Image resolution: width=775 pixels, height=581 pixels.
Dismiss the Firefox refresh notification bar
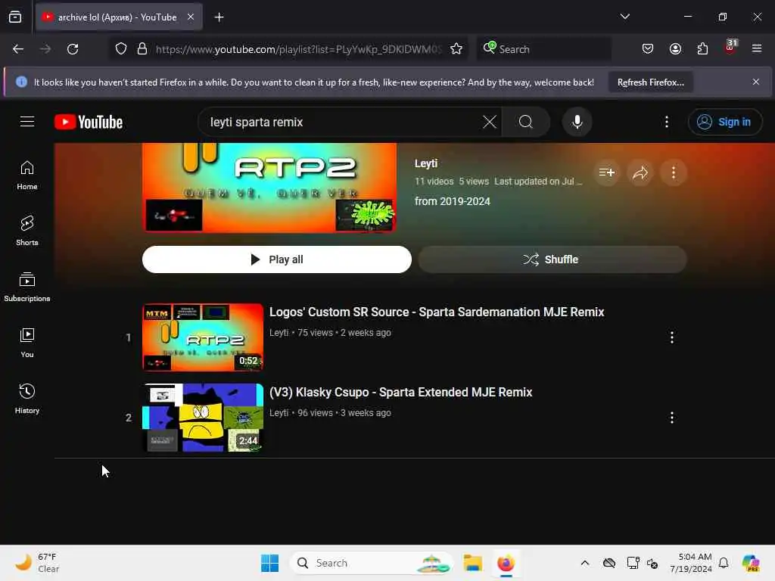coord(756,82)
